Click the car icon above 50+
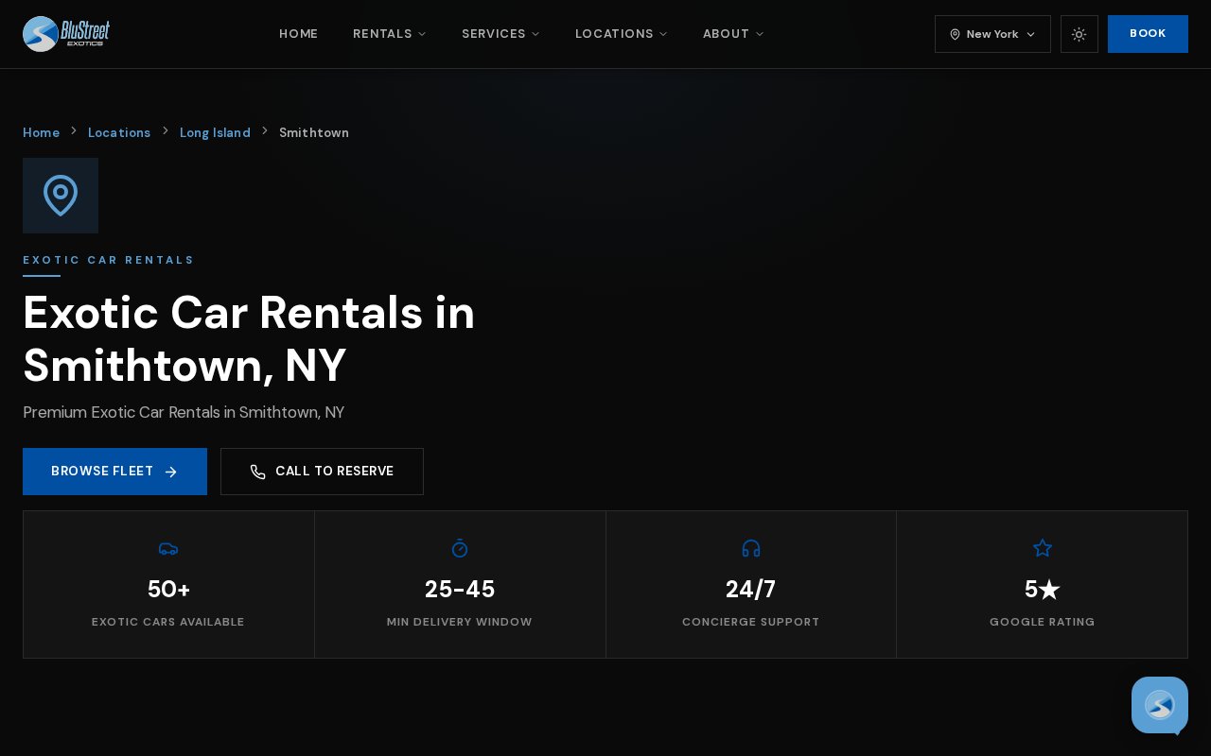The width and height of the screenshot is (1211, 756). [168, 548]
